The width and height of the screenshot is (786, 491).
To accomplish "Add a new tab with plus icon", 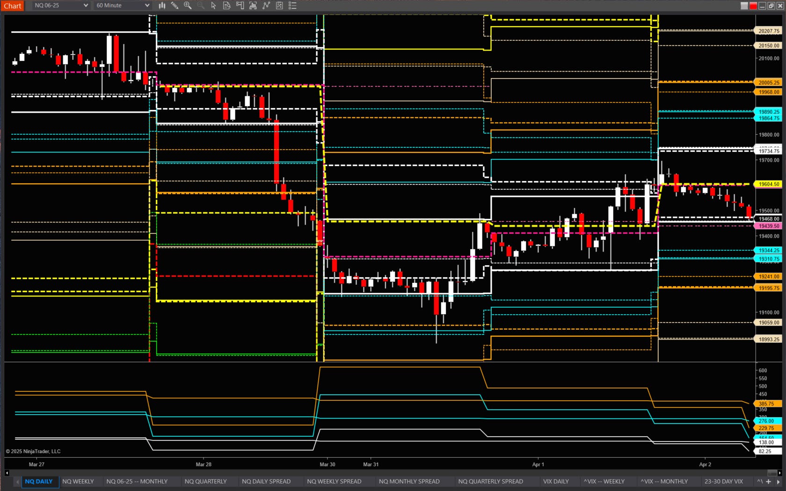I will click(x=768, y=481).
